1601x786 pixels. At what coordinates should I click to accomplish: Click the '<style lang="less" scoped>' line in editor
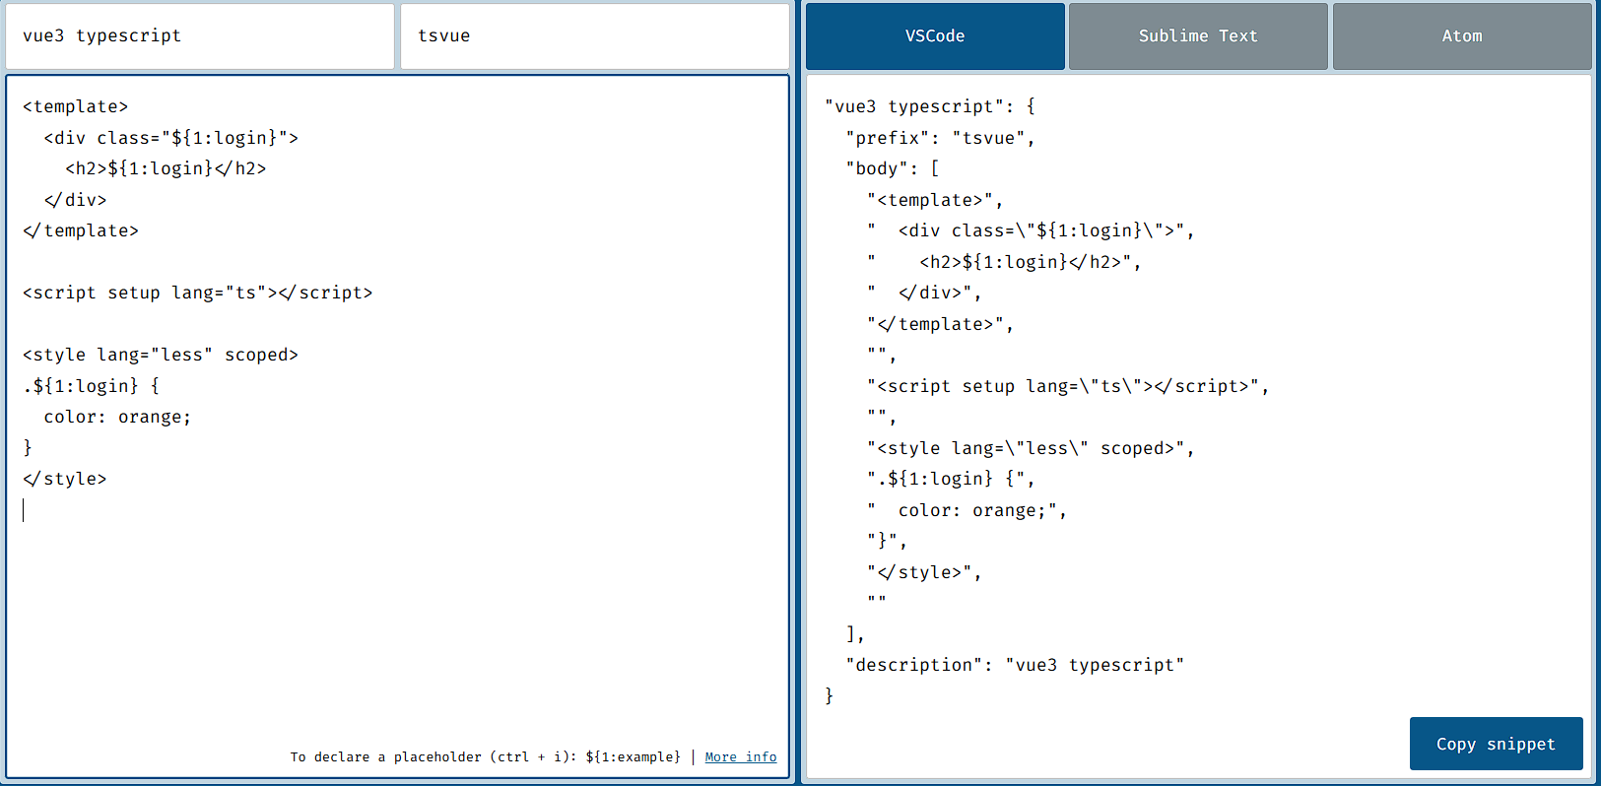pos(161,355)
